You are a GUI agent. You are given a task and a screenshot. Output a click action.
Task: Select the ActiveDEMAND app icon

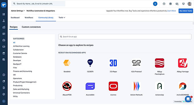point(183,86)
